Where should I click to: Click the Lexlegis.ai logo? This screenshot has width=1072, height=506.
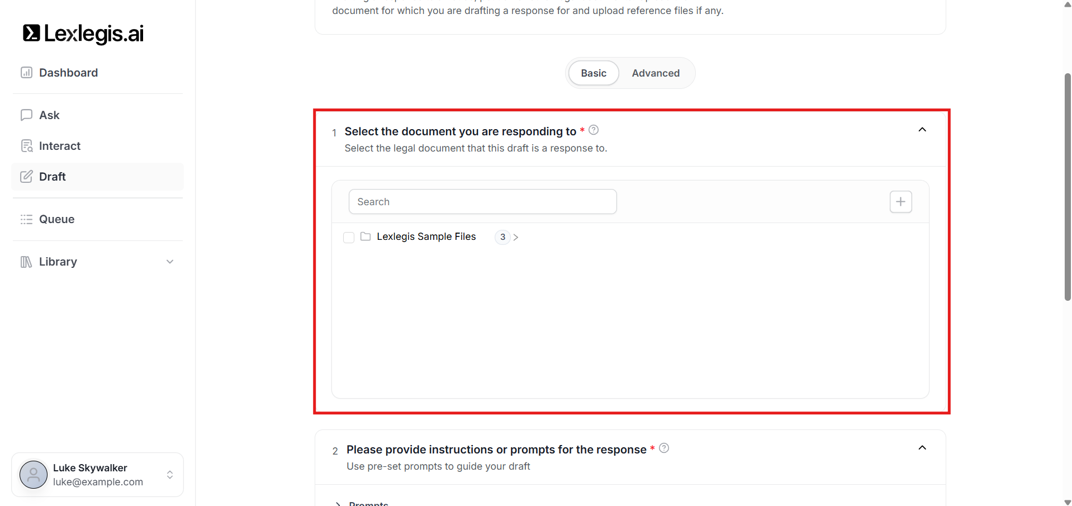83,34
